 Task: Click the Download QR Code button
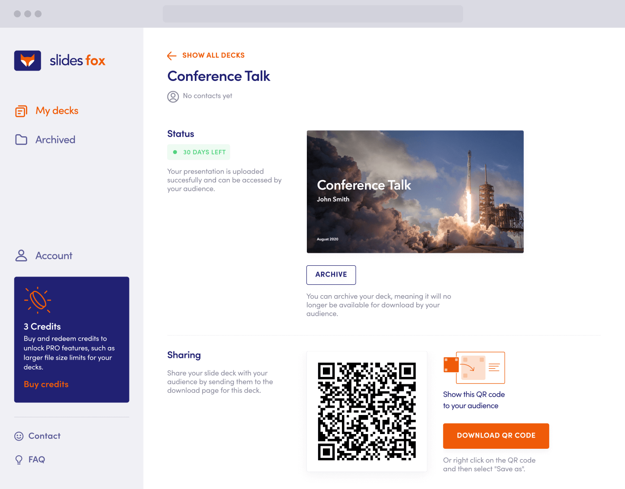(x=496, y=436)
